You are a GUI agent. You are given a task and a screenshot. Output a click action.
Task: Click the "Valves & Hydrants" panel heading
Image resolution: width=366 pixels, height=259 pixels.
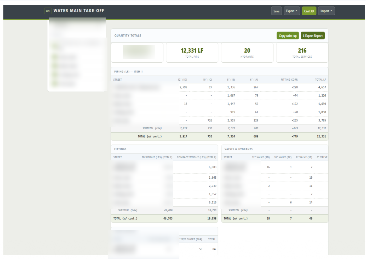pos(238,149)
